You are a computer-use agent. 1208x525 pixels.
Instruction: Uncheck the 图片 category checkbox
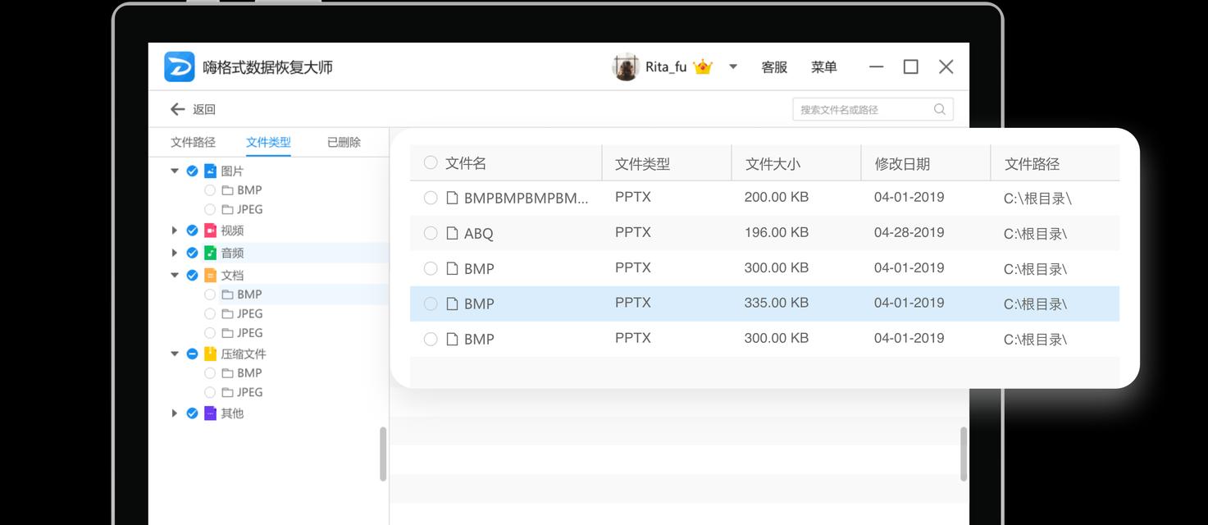coord(192,171)
